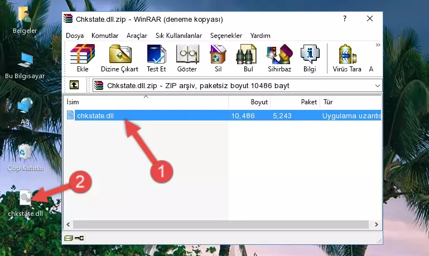429x256 pixels.
Task: Run Test Et on the archive
Action: [x=156, y=58]
